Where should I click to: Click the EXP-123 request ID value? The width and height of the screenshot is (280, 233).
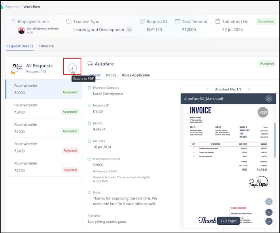click(x=154, y=30)
